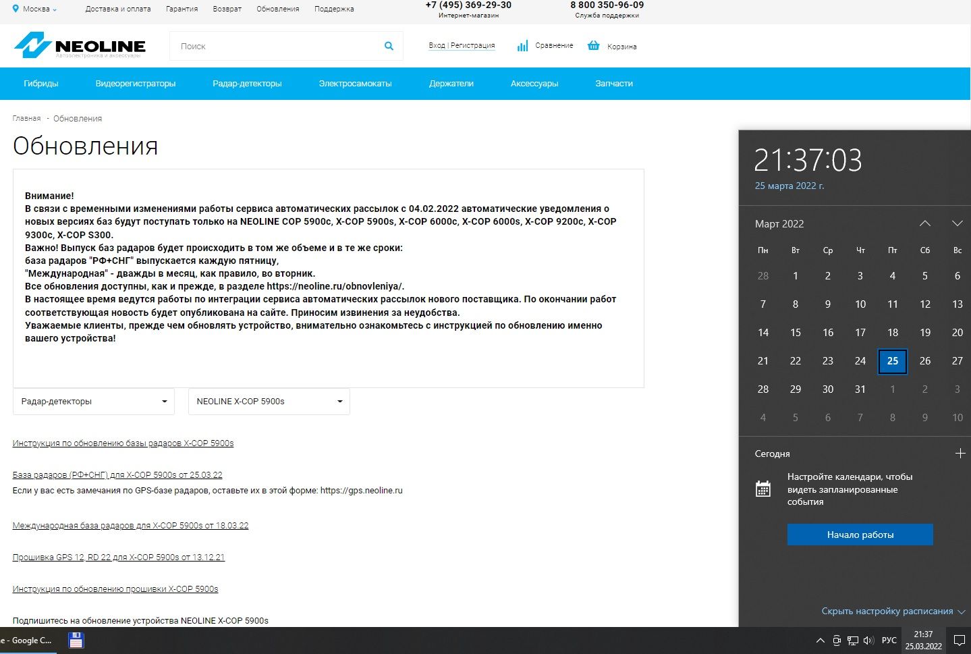Open the Гарантия link
The image size is (971, 654).
(182, 9)
